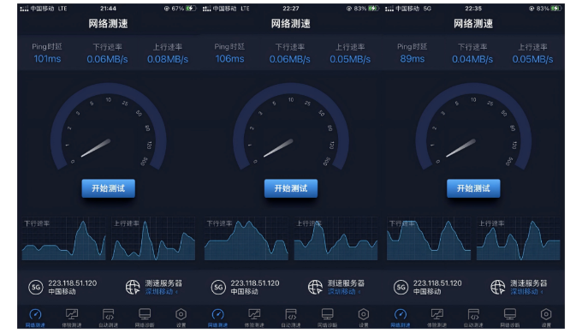This screenshot has height=333, width=582.
Task: Tap 开始测试 on the 21:44 screen
Action: point(108,188)
